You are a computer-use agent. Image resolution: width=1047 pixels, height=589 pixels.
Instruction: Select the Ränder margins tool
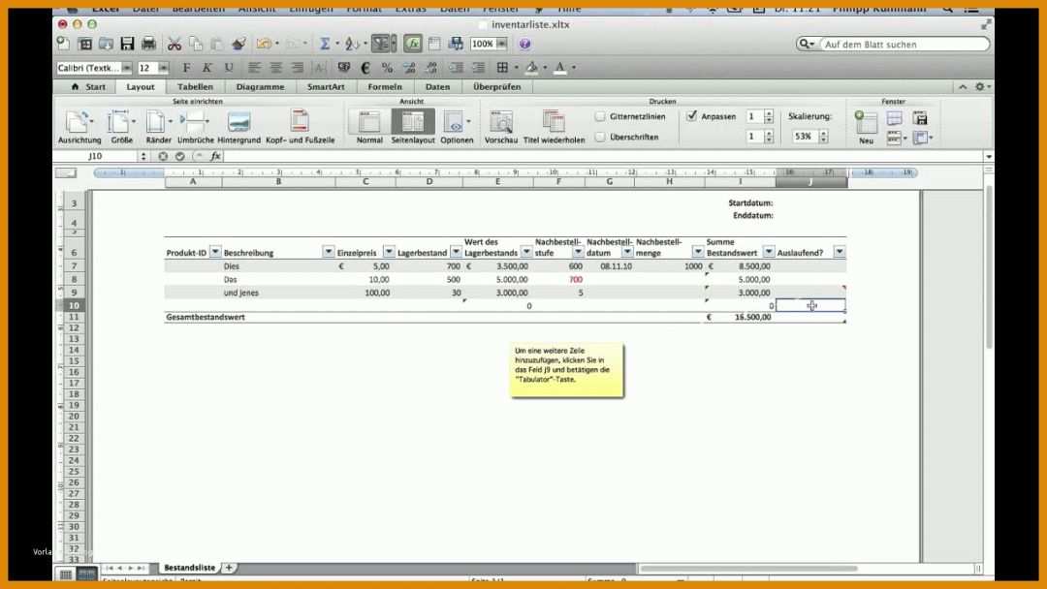coord(157,121)
